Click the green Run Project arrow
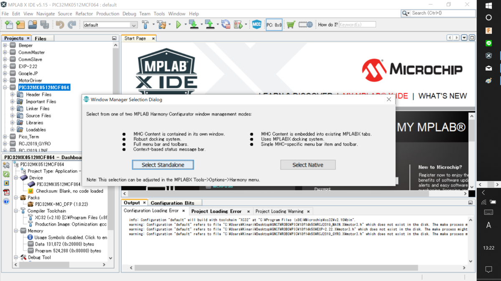 [178, 25]
